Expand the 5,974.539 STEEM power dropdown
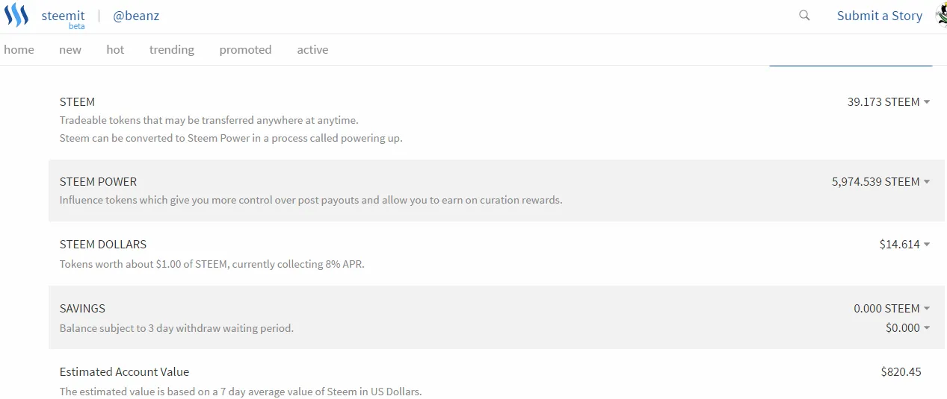The width and height of the screenshot is (947, 399). [881, 182]
